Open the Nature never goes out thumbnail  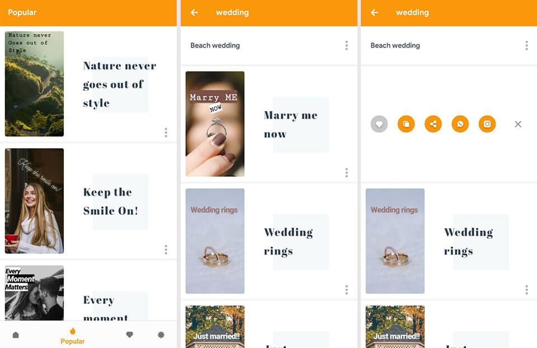click(34, 84)
